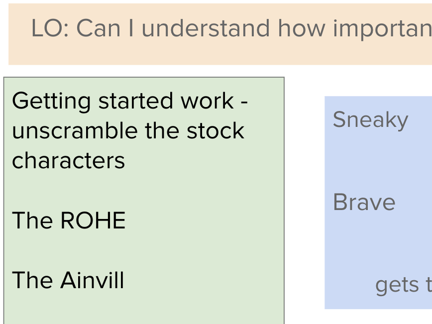Click the word 'gets' in the blue box
The image size is (432, 324).
[x=397, y=286]
